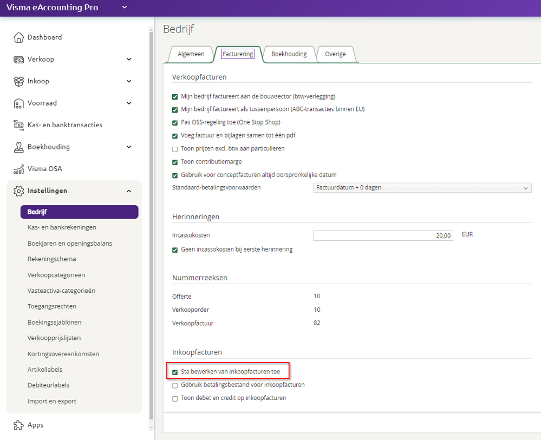Click the Verkoop sidebar icon
The width and height of the screenshot is (541, 440).
click(18, 60)
